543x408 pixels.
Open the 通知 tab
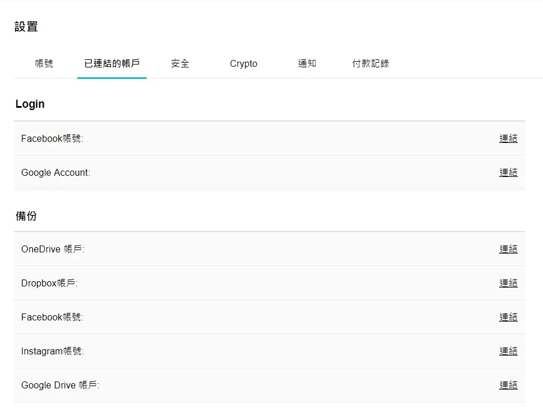[x=307, y=63]
